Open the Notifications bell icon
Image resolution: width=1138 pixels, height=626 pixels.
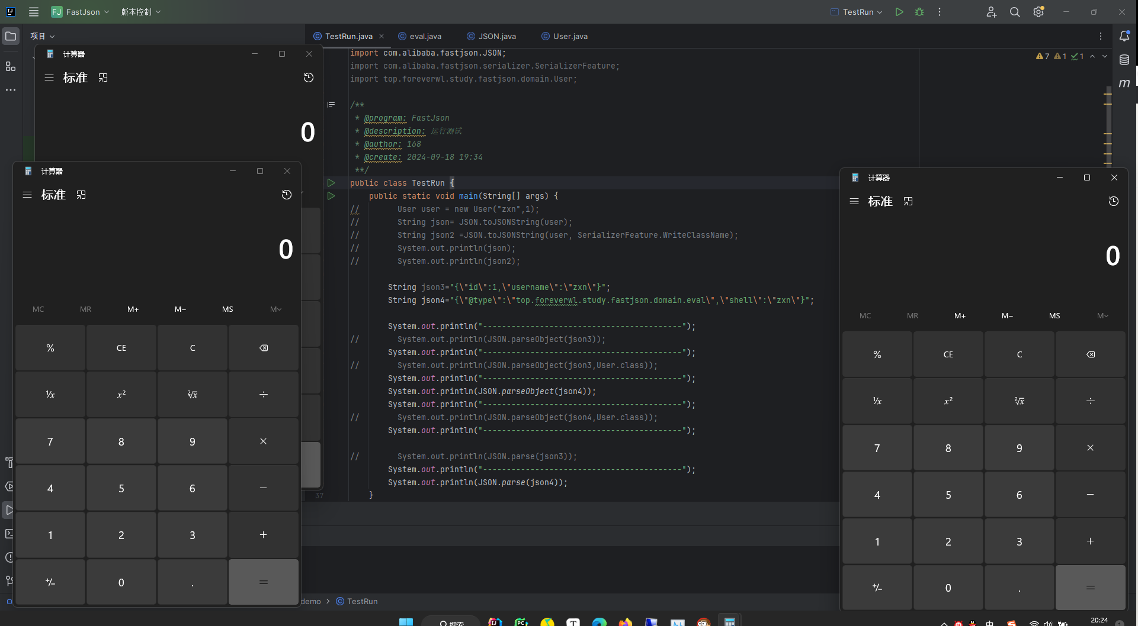tap(1124, 36)
